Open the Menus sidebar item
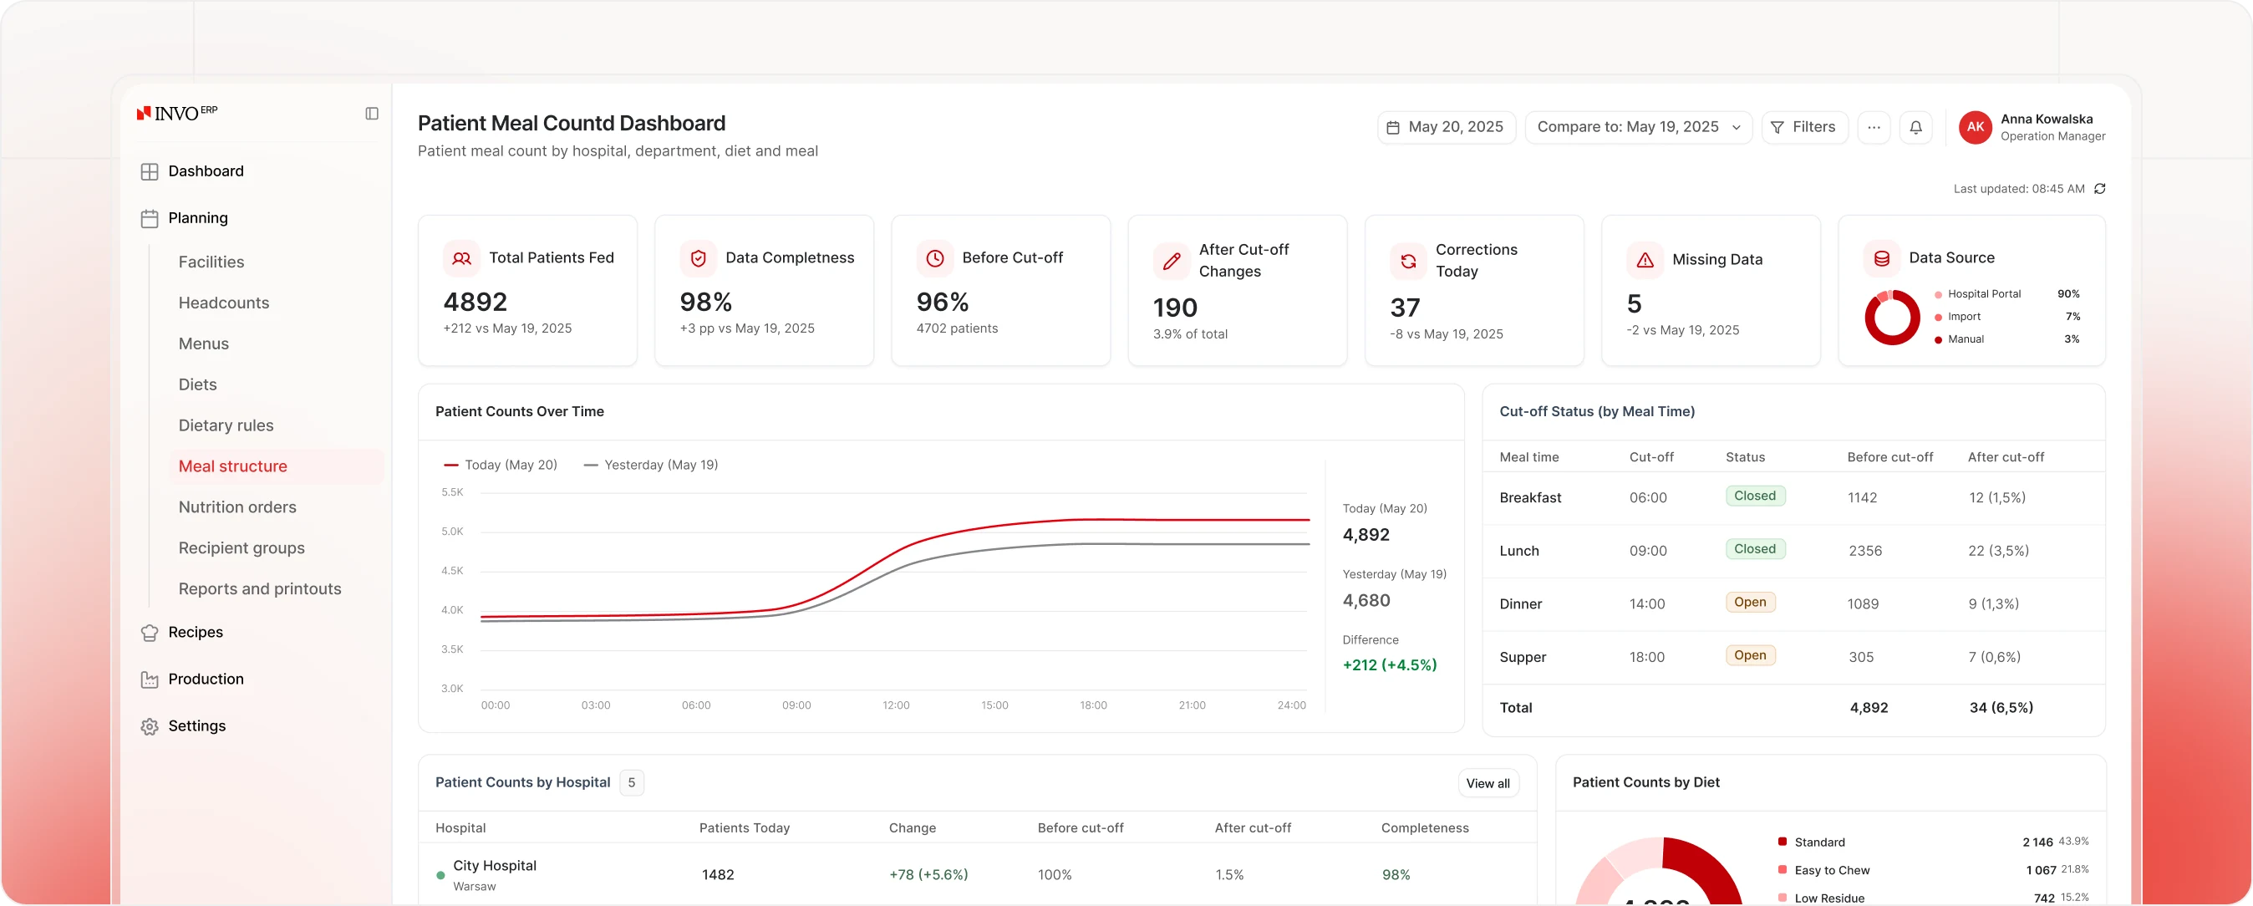The image size is (2253, 906). point(204,344)
